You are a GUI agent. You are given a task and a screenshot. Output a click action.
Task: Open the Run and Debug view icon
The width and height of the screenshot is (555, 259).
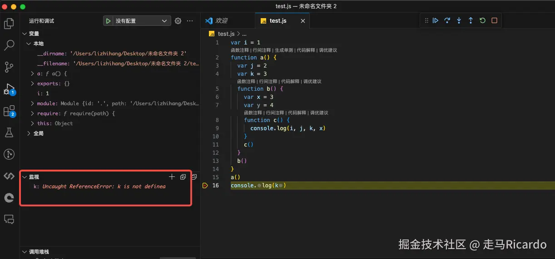coord(9,89)
